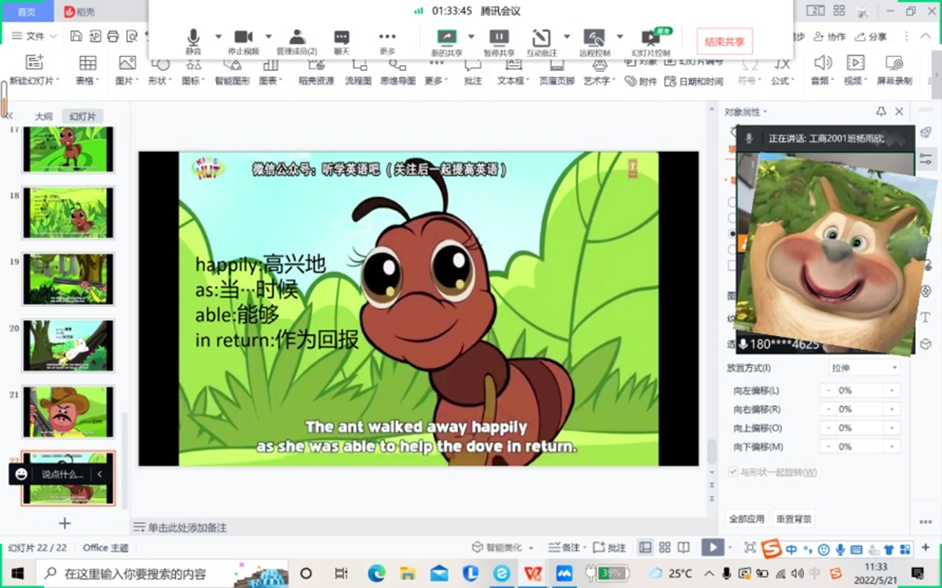
Task: Toggle reading view in status bar
Action: 684,547
